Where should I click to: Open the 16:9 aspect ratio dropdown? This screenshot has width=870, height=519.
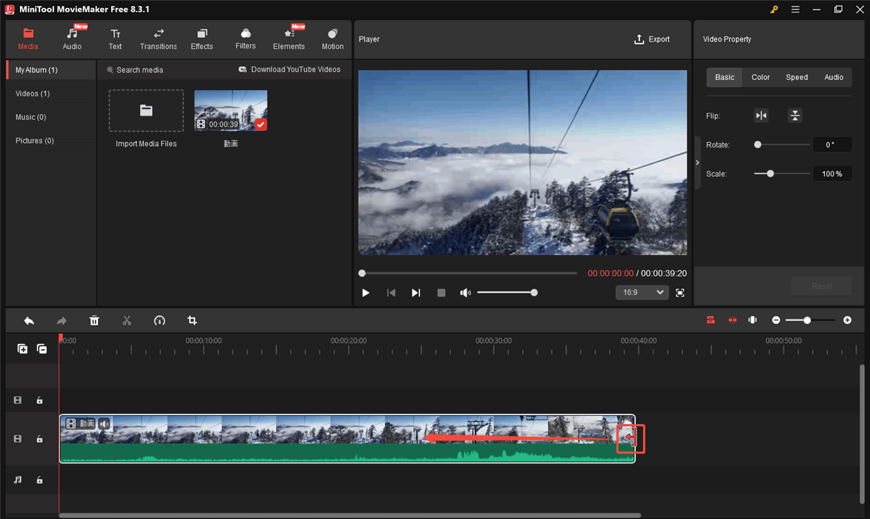(642, 293)
